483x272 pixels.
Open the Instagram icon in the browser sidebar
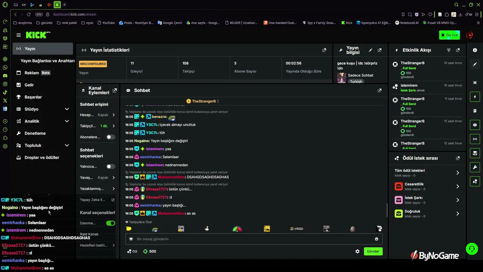tap(5, 84)
